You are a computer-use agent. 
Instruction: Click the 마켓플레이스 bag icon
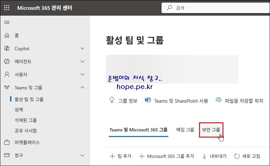tap(7, 143)
